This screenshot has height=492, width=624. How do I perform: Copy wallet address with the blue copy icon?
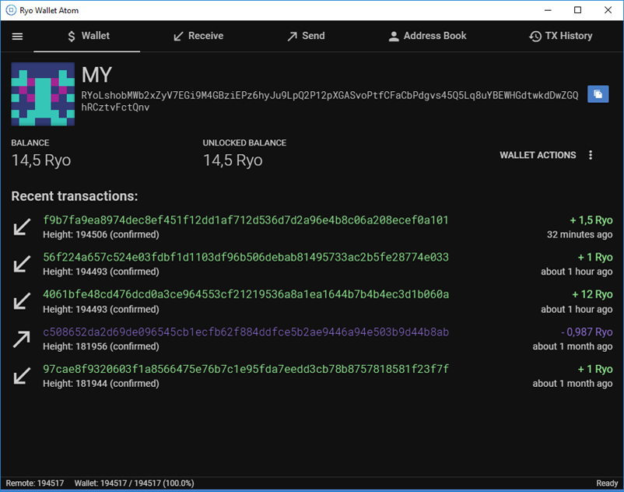tap(598, 94)
